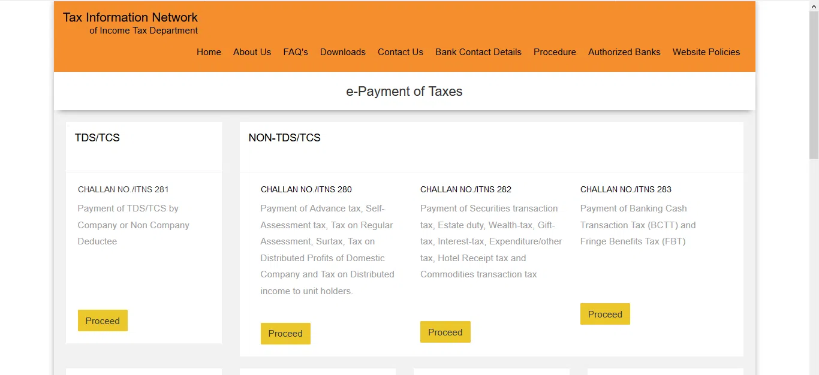Viewport: 819px width, 375px height.
Task: Open the Home menu item
Action: pyautogui.click(x=209, y=52)
